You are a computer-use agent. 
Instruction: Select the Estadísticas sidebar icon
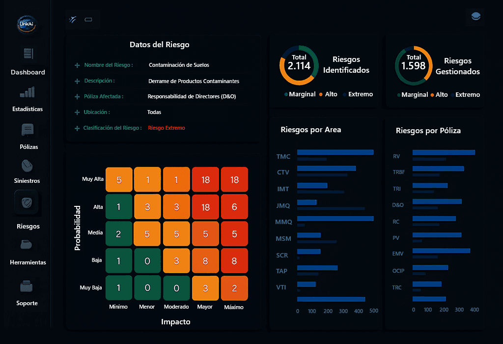coord(27,91)
